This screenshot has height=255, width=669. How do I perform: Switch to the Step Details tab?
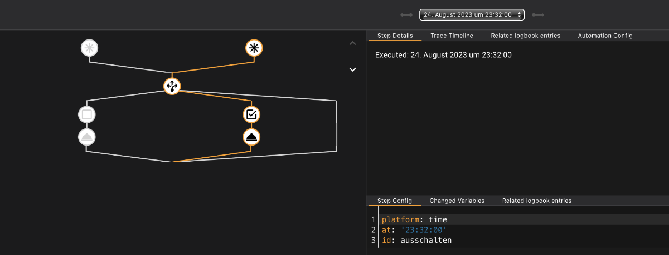click(395, 36)
